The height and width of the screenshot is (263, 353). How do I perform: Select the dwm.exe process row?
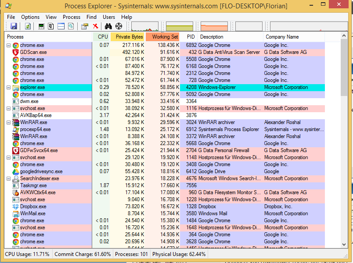[x=165, y=101]
